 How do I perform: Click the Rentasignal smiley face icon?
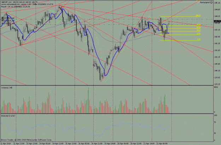211,2
